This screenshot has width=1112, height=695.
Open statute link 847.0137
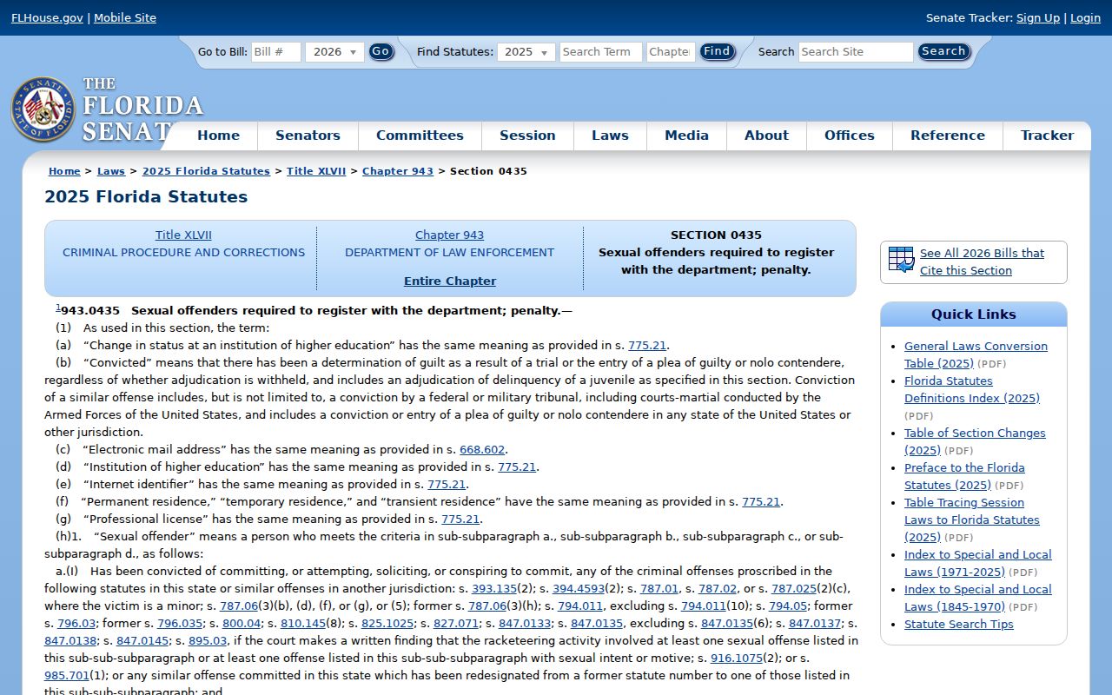pos(815,623)
